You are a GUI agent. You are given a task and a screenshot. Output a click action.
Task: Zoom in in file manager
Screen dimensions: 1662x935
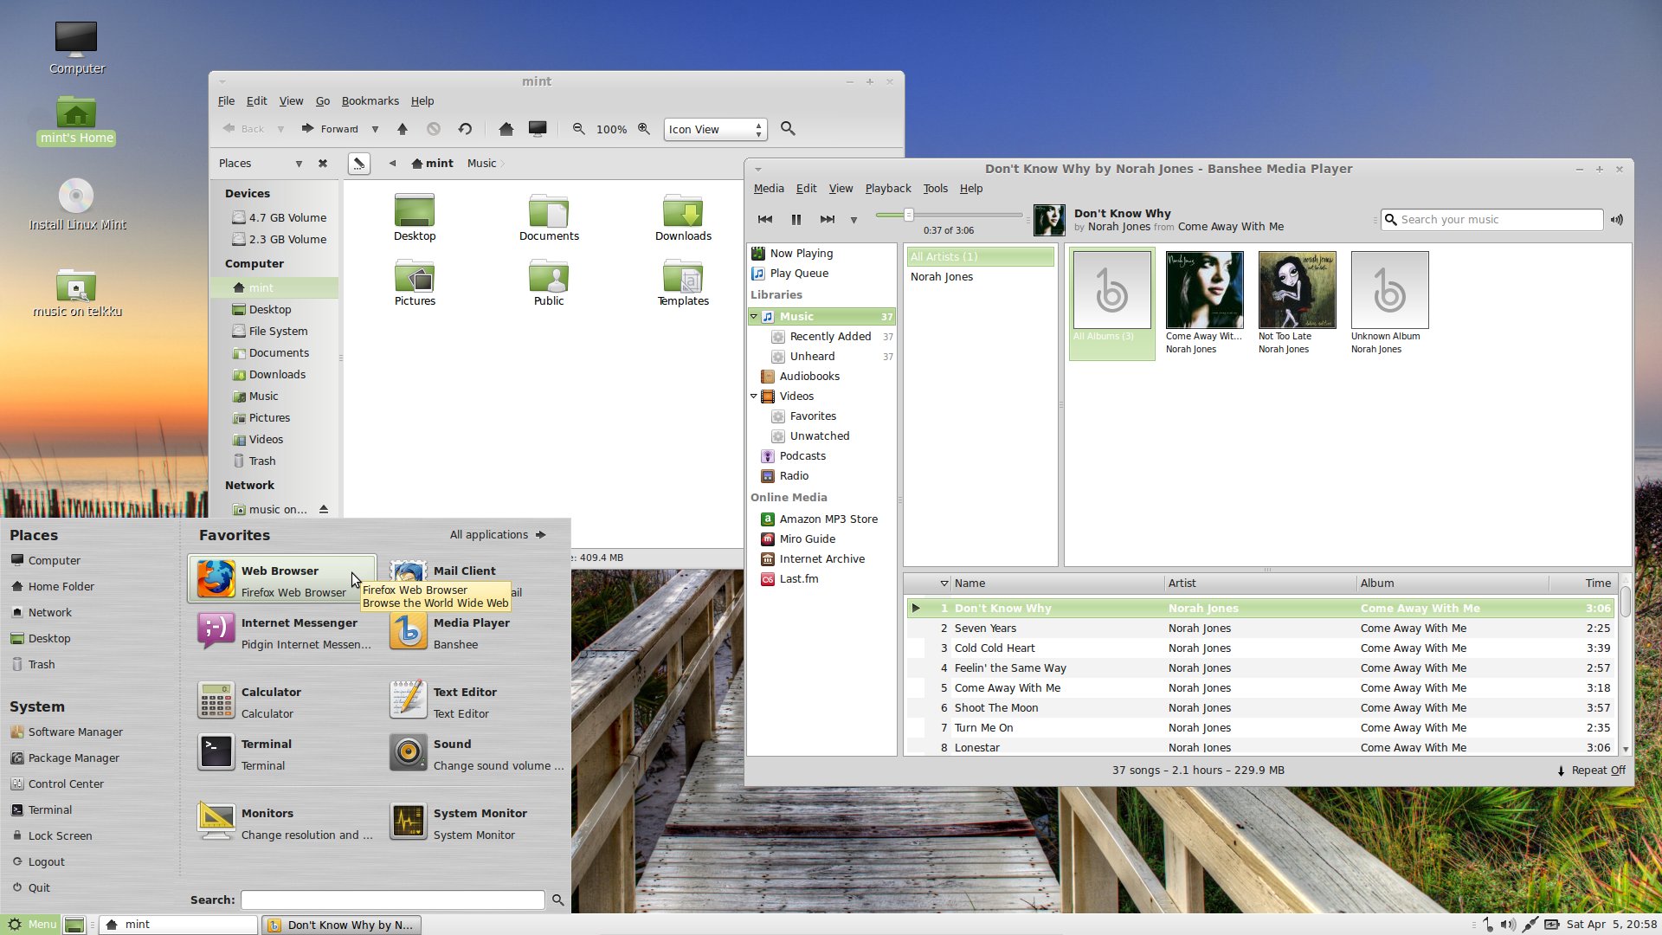point(644,129)
